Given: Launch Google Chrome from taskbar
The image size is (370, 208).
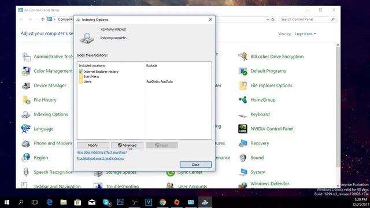Looking at the screenshot, I should (162, 202).
